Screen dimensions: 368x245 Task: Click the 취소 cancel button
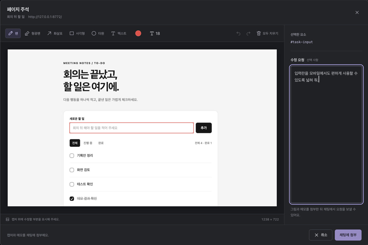(x=321, y=235)
